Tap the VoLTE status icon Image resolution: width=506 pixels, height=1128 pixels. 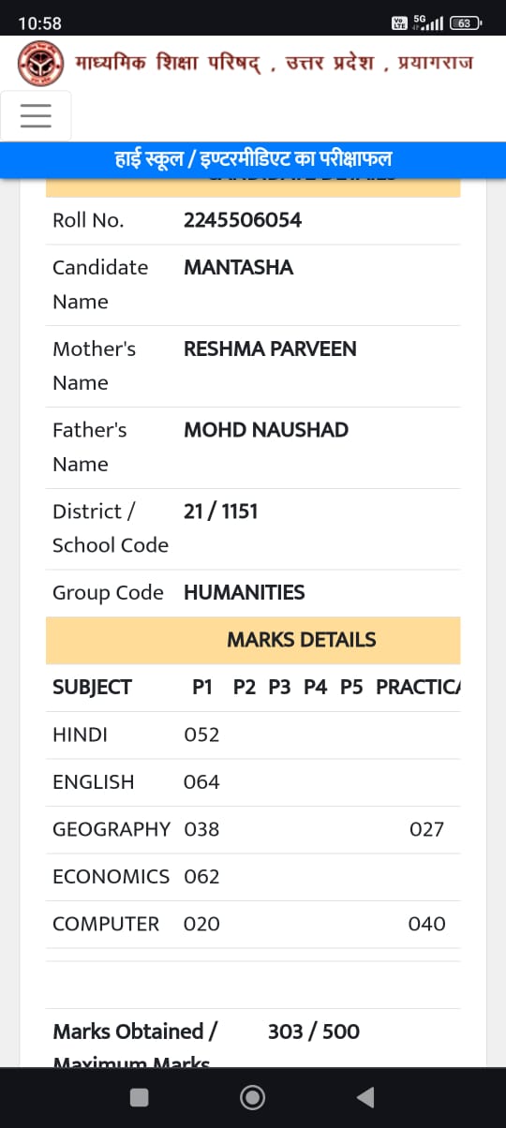coord(400,22)
